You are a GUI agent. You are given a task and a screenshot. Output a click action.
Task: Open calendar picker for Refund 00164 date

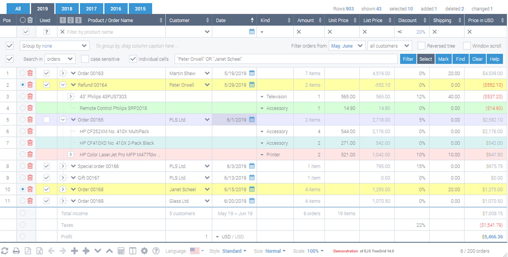tap(252, 85)
